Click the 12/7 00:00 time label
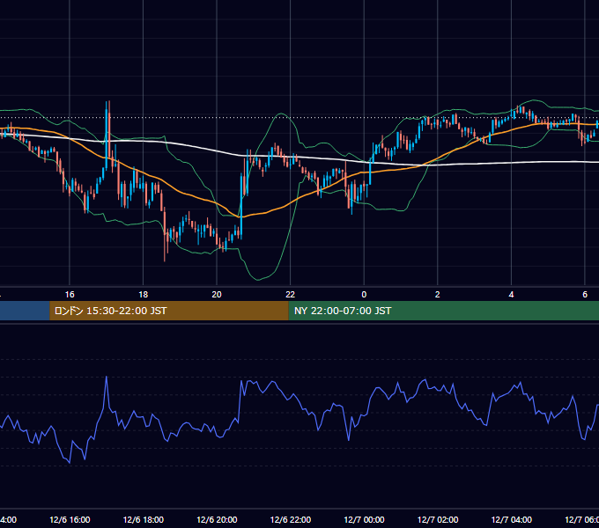The image size is (599, 528). click(364, 520)
